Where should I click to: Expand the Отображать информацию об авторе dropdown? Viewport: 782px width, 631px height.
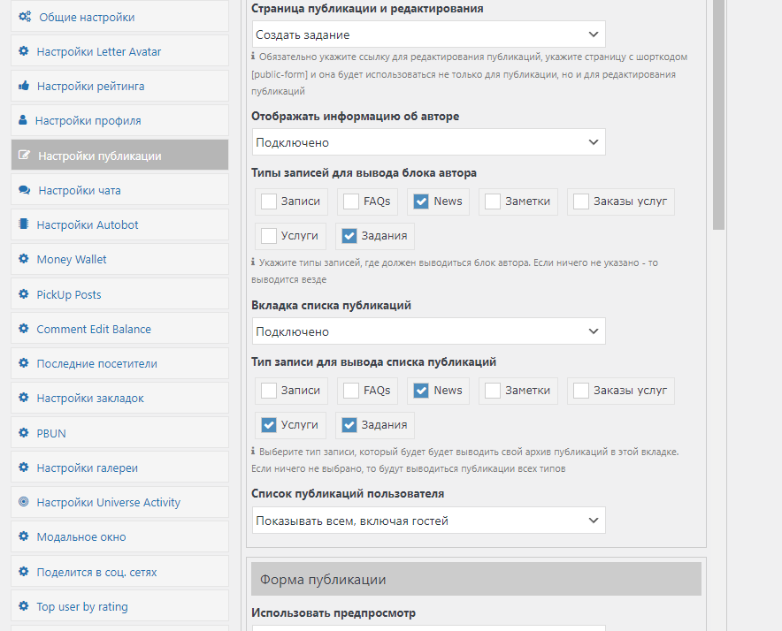(x=428, y=142)
